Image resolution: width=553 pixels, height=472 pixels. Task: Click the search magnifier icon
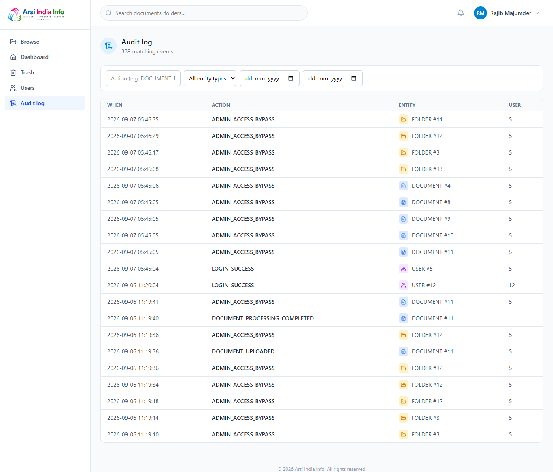coord(108,13)
